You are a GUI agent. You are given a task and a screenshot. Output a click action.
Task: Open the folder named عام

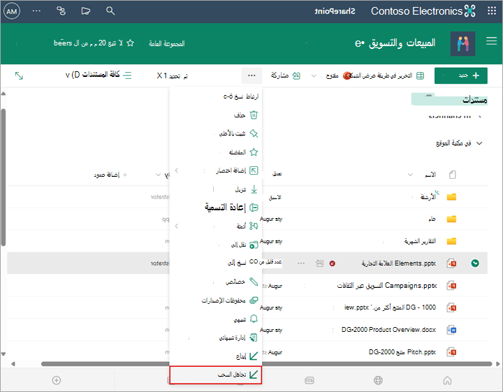click(432, 219)
